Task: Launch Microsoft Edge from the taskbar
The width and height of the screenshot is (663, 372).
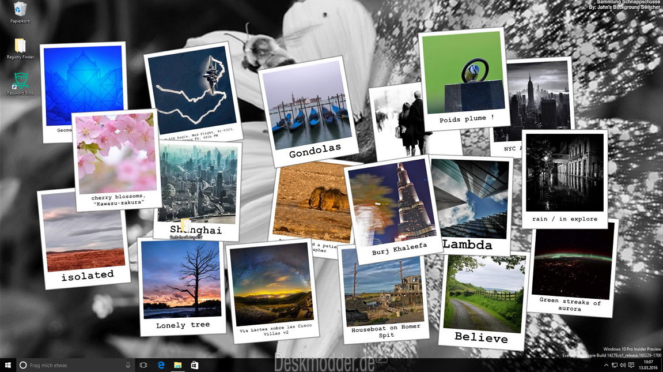Action: coord(161,365)
